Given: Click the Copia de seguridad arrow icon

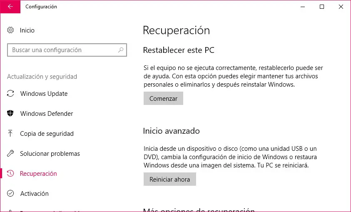Looking at the screenshot, I should (11, 134).
